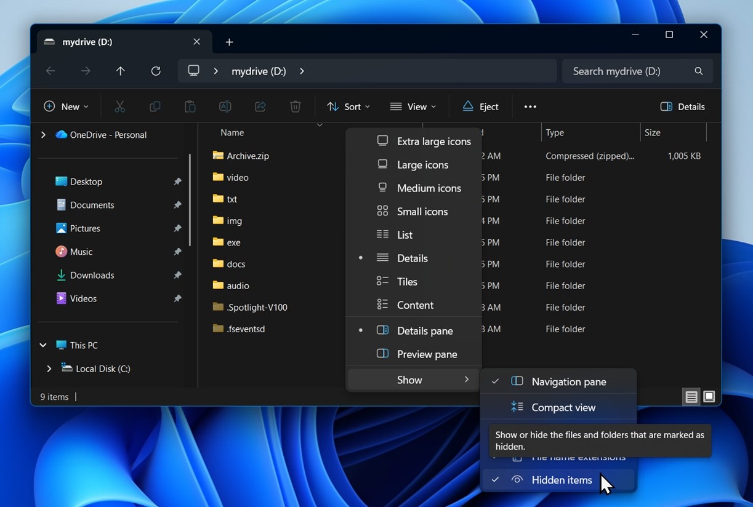Screen dimensions: 753x507
Task: Click the Delete trash icon
Action: pos(295,106)
